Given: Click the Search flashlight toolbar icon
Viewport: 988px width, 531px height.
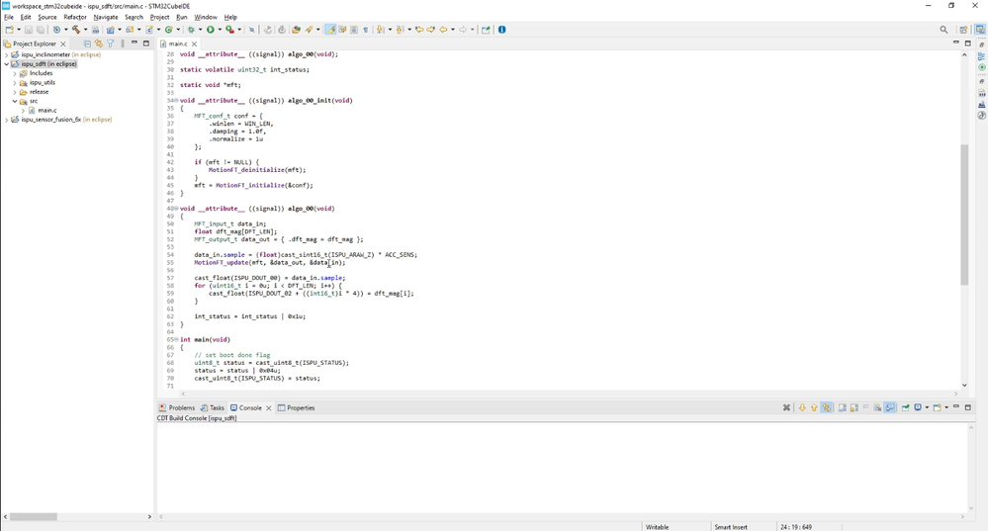Looking at the screenshot, I should tap(309, 30).
